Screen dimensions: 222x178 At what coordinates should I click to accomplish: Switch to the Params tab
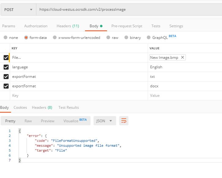[x=9, y=26]
